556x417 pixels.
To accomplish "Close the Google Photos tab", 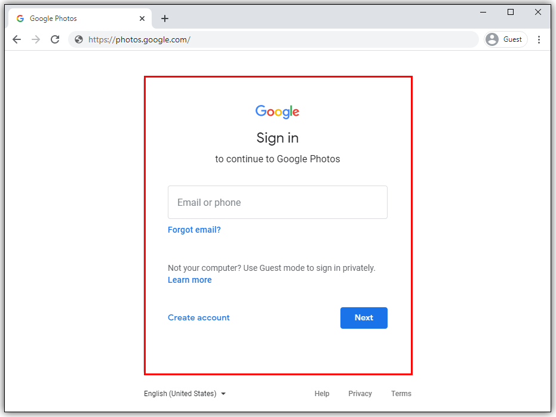I will tap(142, 18).
